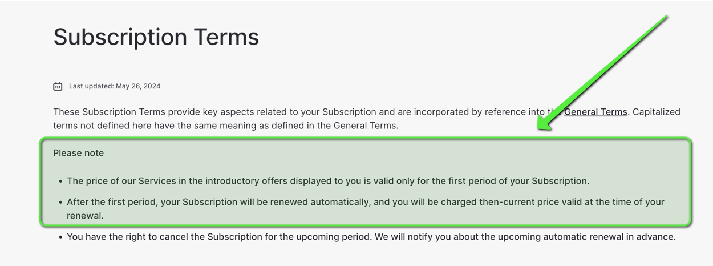The image size is (713, 266).
Task: Click the bullet dot before 'You have the right'
Action: point(60,237)
